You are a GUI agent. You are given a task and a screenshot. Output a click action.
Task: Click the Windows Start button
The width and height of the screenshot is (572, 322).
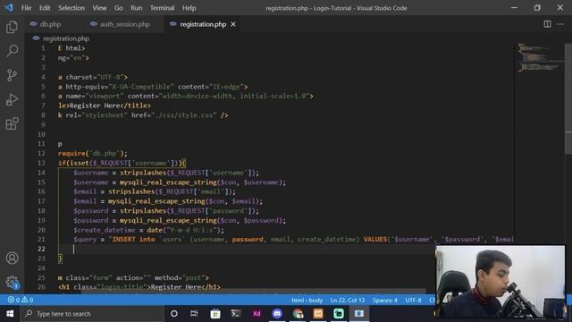[x=10, y=314]
